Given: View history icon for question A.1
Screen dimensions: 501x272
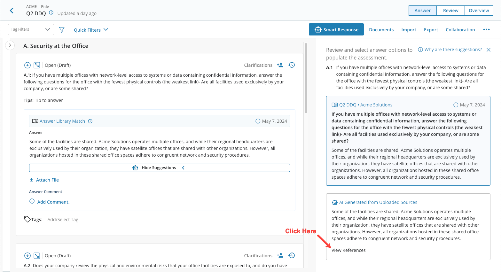Looking at the screenshot, I should 292,65.
